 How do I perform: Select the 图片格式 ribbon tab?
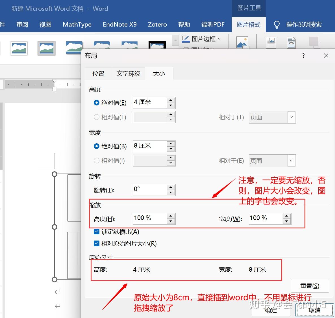(x=249, y=25)
